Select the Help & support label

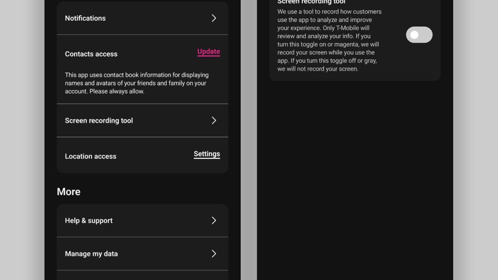88,221
